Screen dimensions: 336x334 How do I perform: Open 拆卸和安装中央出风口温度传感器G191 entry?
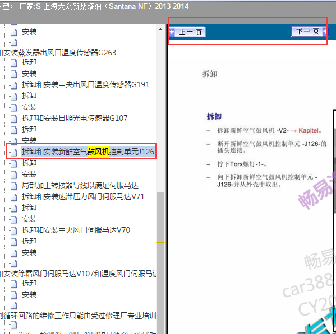(85, 84)
